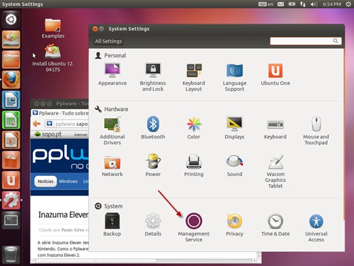The width and height of the screenshot is (354, 266).
Task: Select the Examples folder on desktop
Action: point(53,28)
